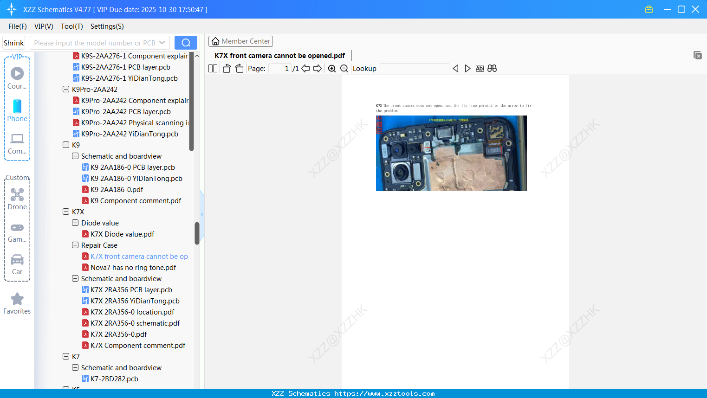Screen dimensions: 707x398
Task: Click the Member Center button
Action: [240, 41]
